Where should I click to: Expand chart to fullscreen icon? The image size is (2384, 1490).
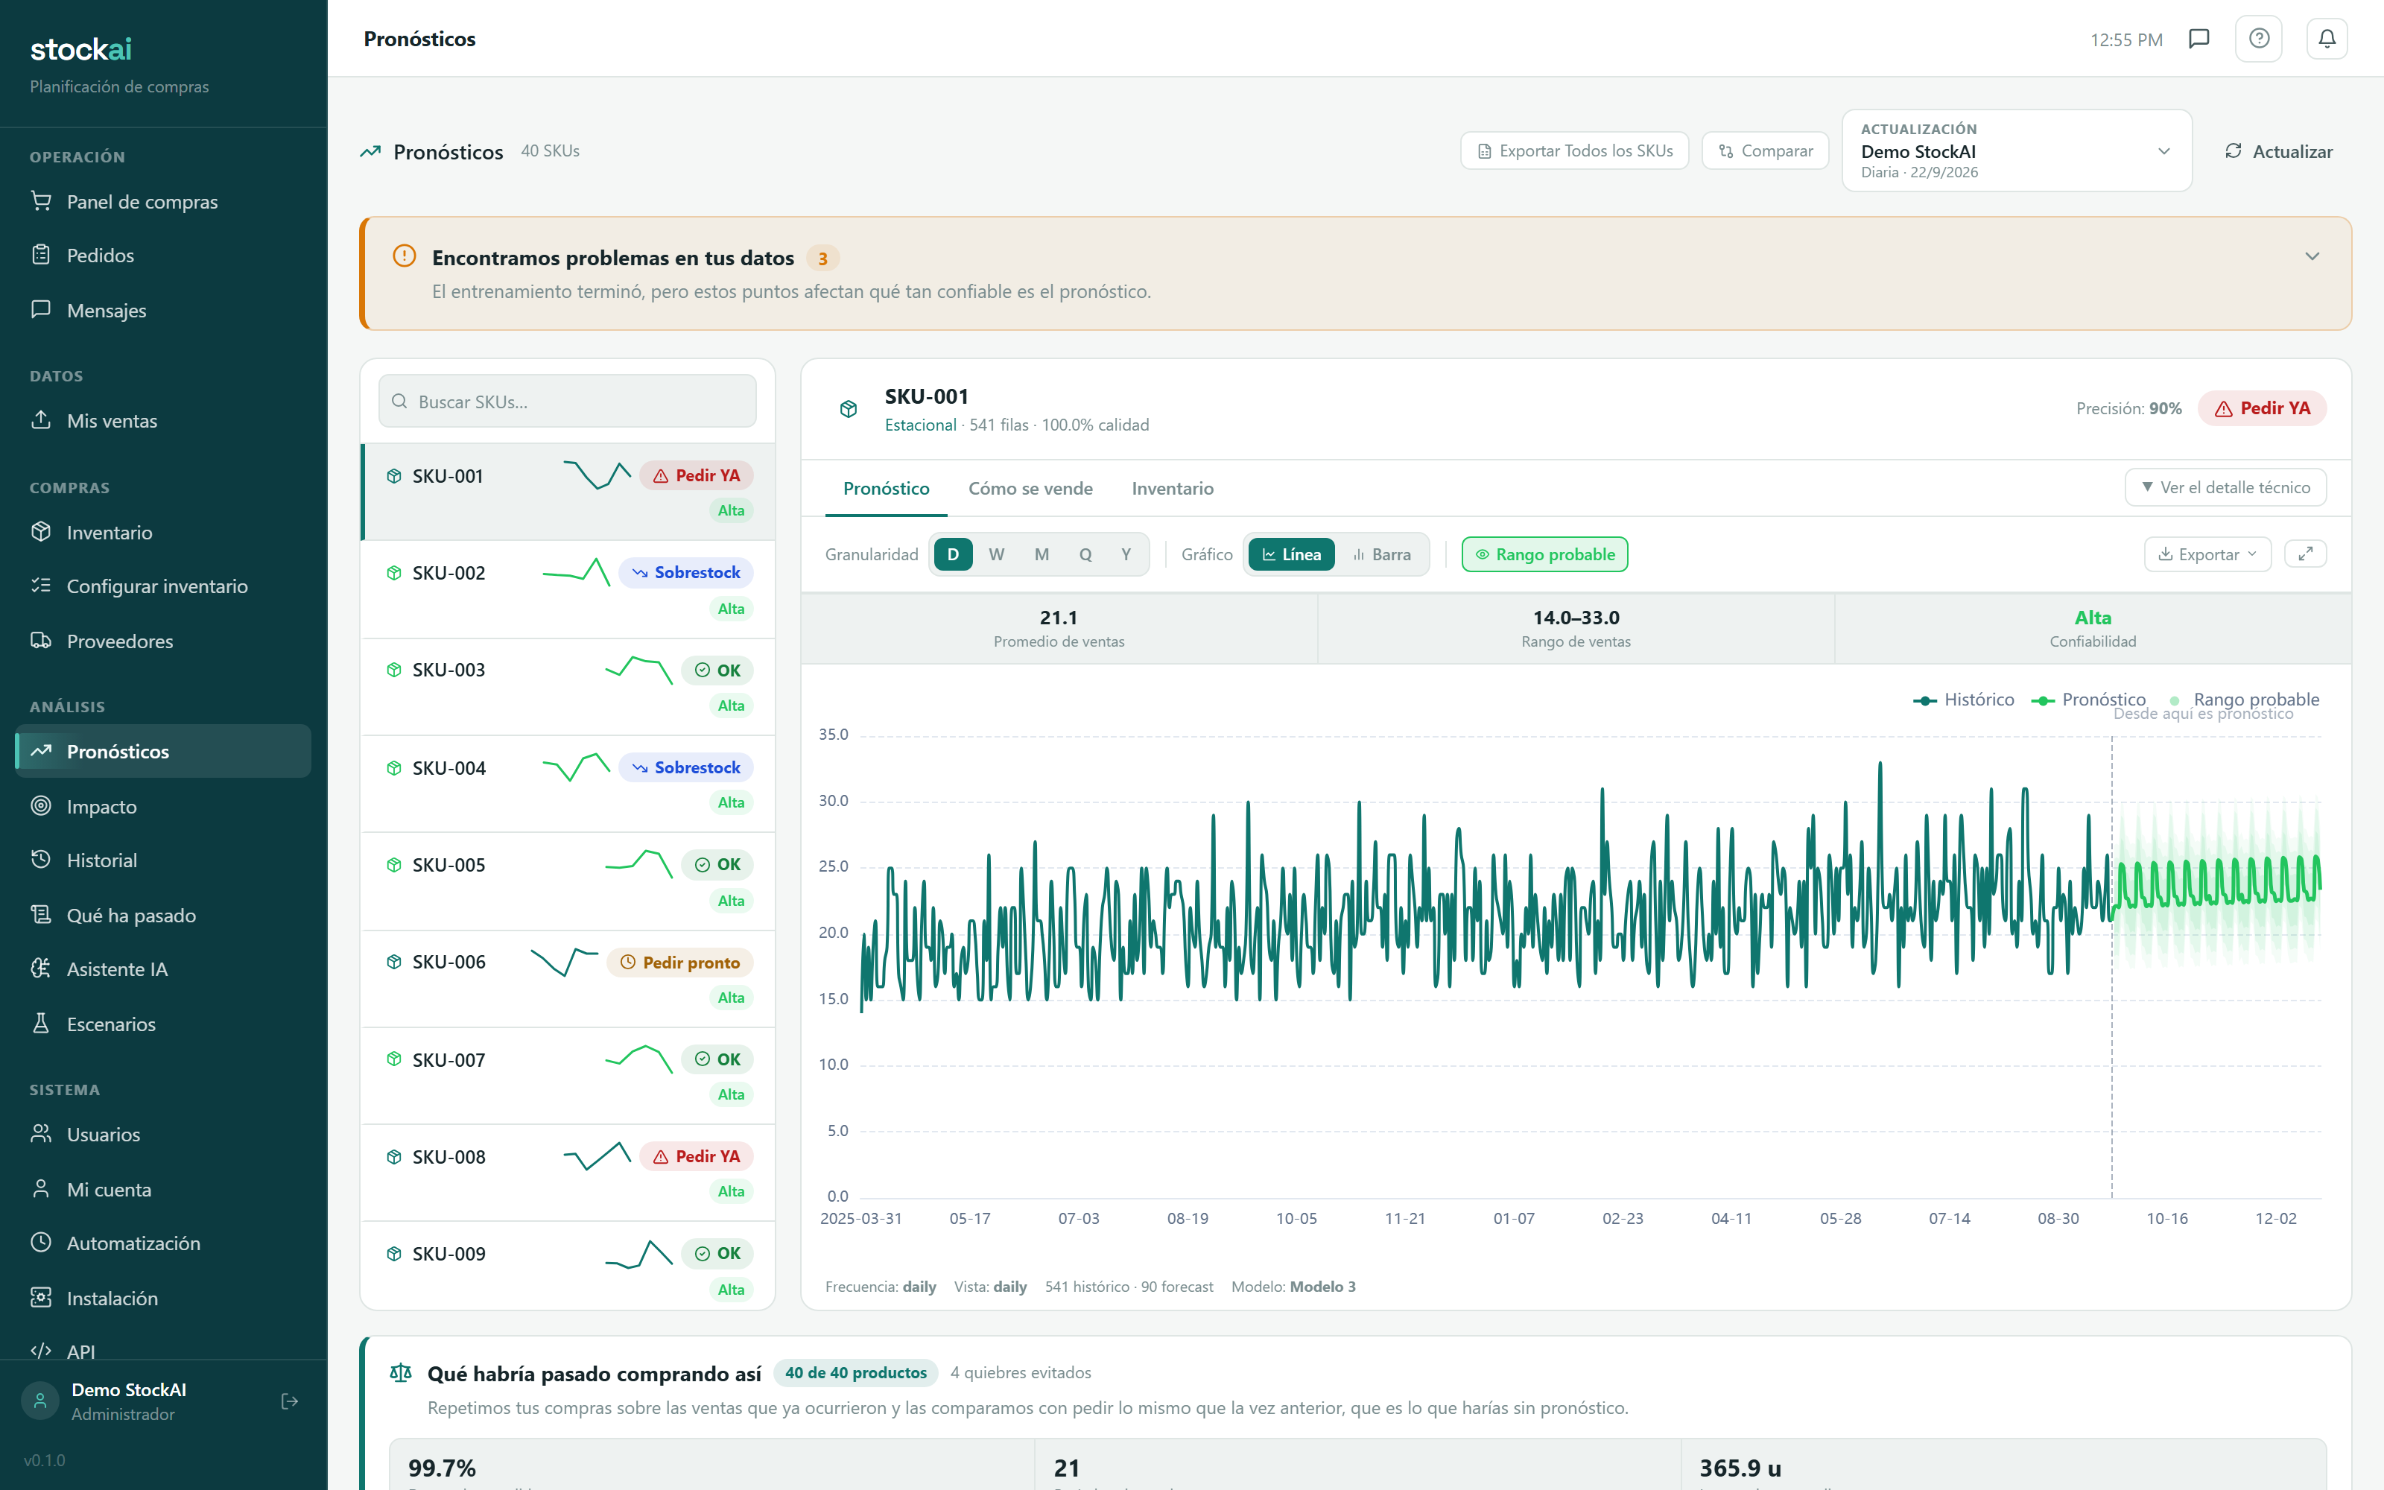pos(2305,554)
